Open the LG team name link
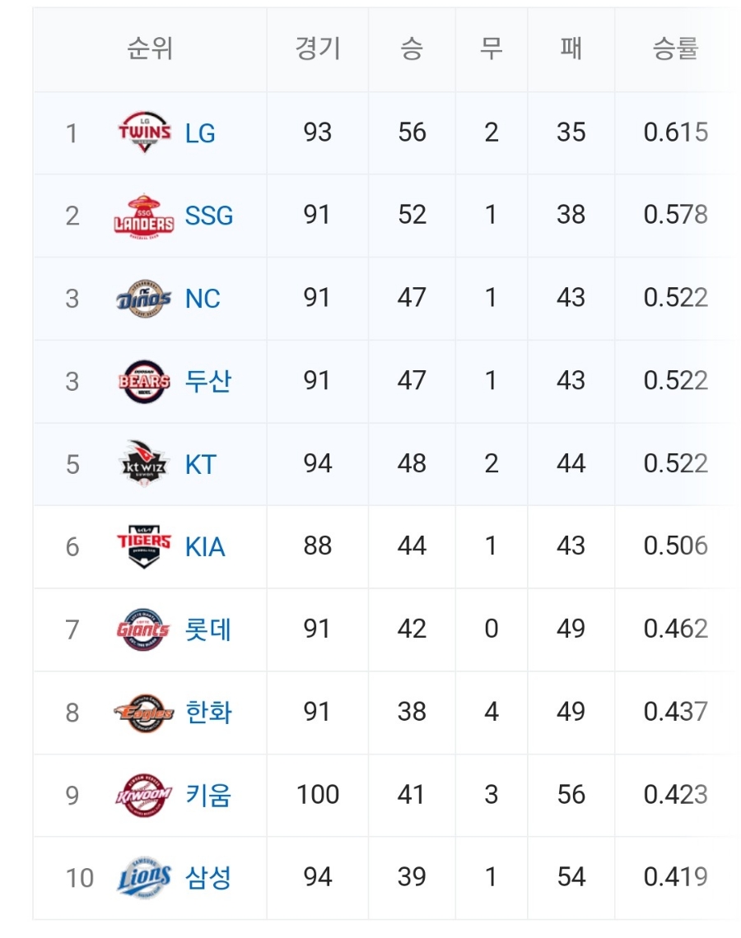This screenshot has height=938, width=741. pyautogui.click(x=200, y=133)
